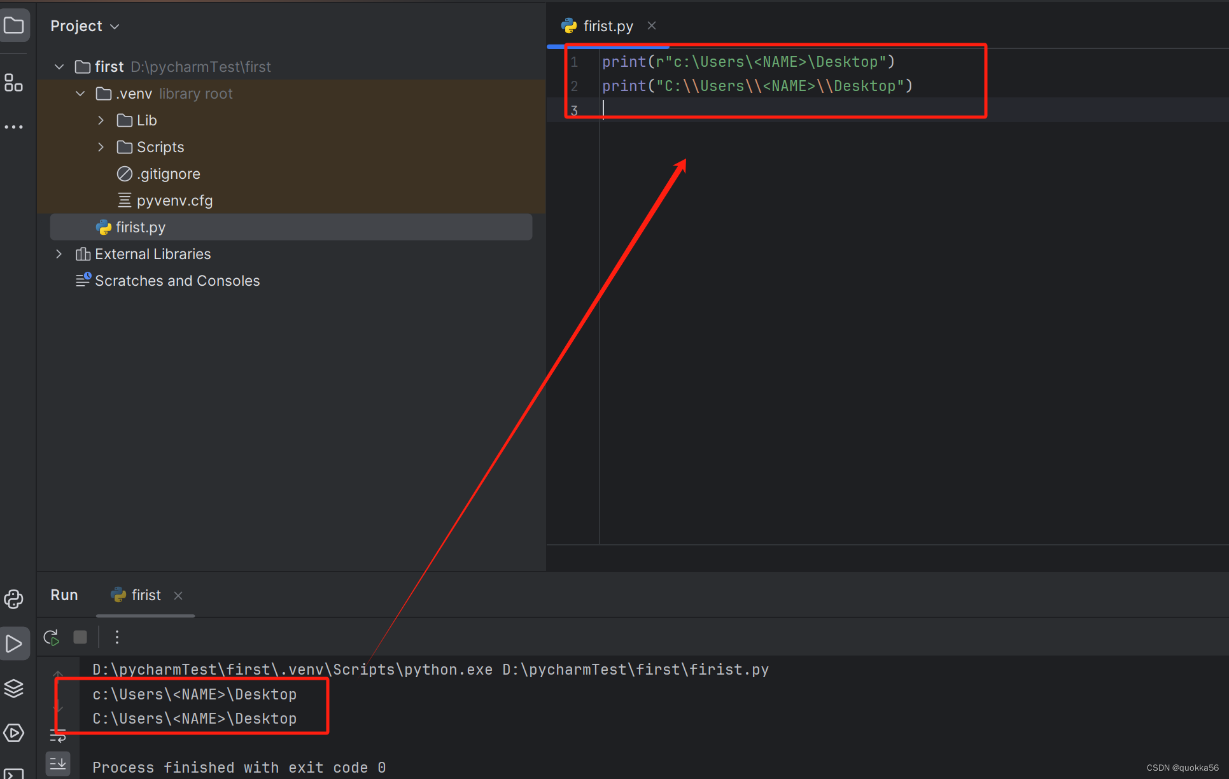The image size is (1229, 779).
Task: Click the python.exe command line in console
Action: point(430,670)
